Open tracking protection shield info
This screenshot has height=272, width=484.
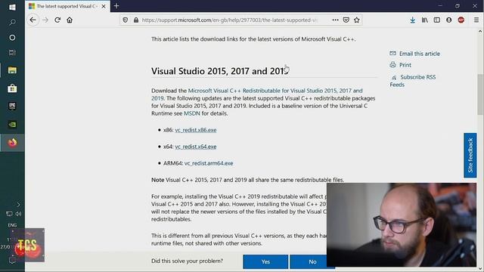[x=125, y=20]
